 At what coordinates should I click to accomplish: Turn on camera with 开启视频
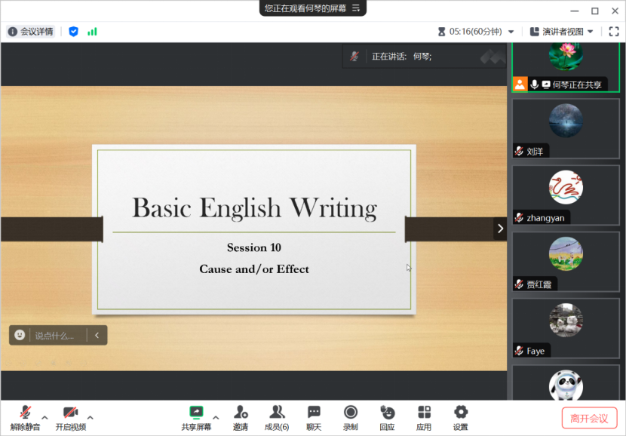(70, 413)
